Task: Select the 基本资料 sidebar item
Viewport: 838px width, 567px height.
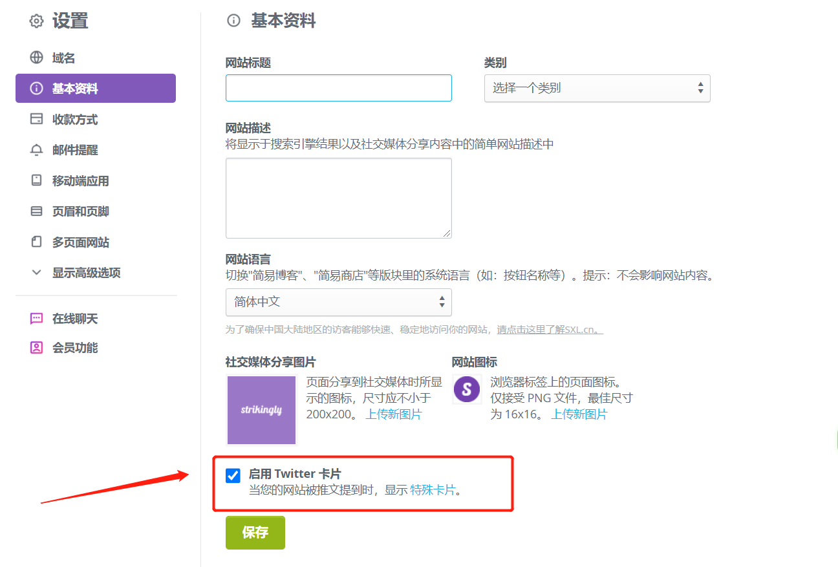Action: pyautogui.click(x=96, y=89)
